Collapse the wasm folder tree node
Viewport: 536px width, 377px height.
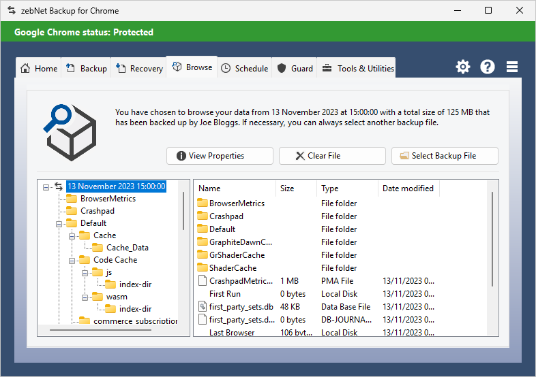(x=85, y=297)
